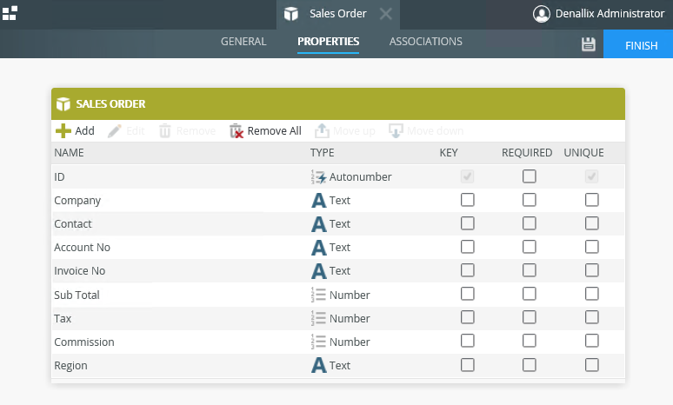The width and height of the screenshot is (673, 405).
Task: Click the green plus Add icon
Action: (x=63, y=130)
